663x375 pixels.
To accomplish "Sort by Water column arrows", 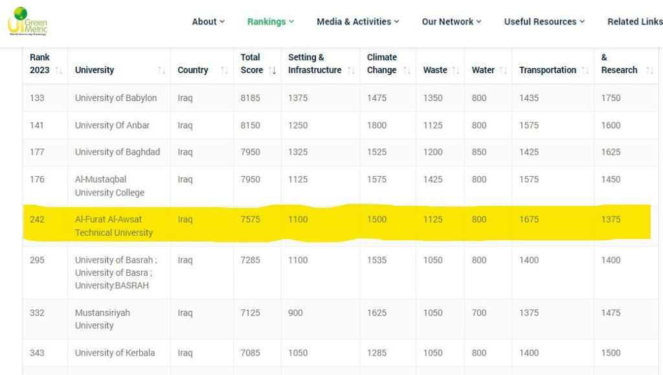I will click(x=502, y=70).
